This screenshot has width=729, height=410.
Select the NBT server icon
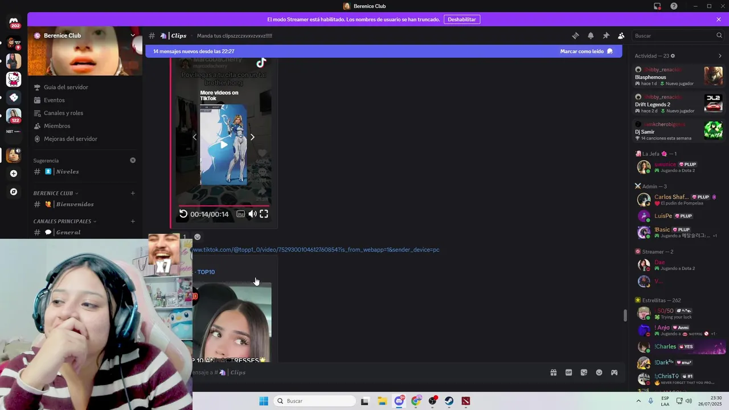(14, 132)
